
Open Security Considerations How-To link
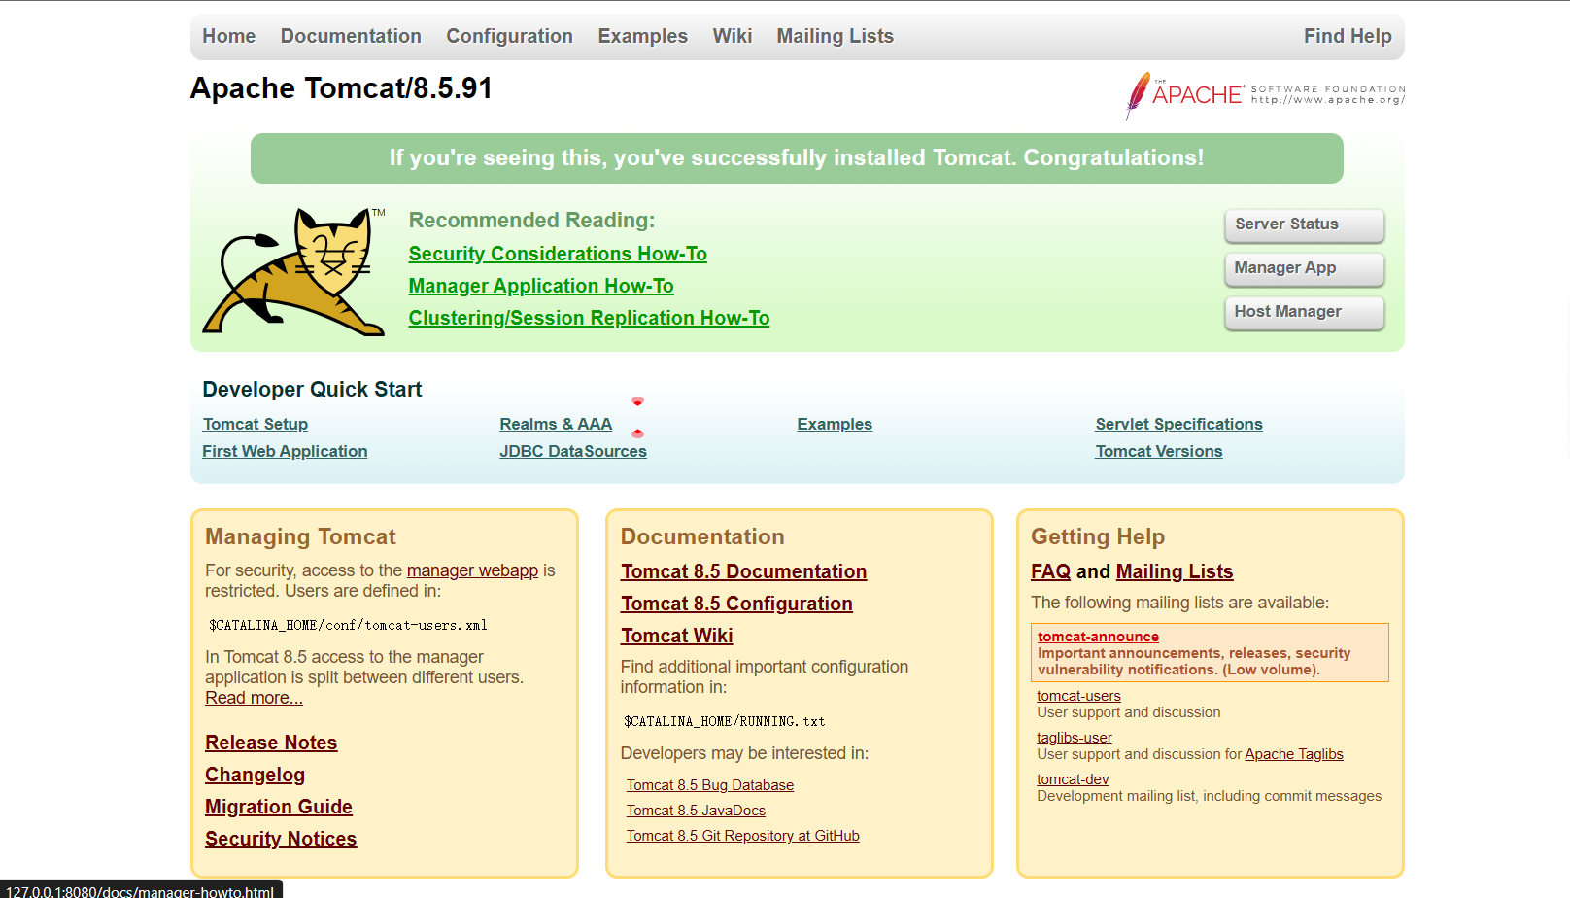coord(558,254)
